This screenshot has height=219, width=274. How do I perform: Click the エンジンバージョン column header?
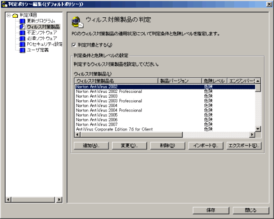point(241,81)
